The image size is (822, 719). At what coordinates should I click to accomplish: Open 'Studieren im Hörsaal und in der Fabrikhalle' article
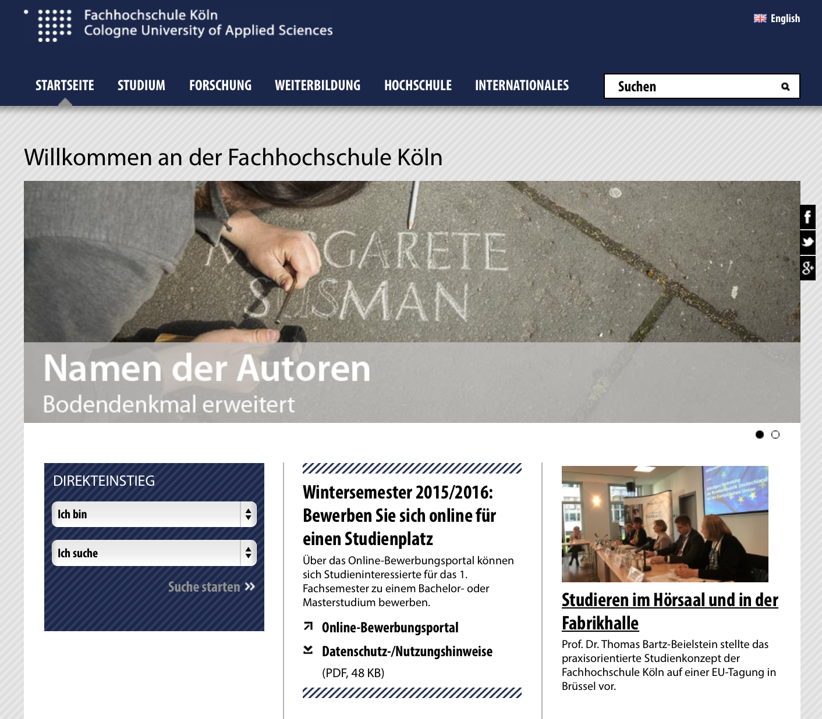(669, 611)
